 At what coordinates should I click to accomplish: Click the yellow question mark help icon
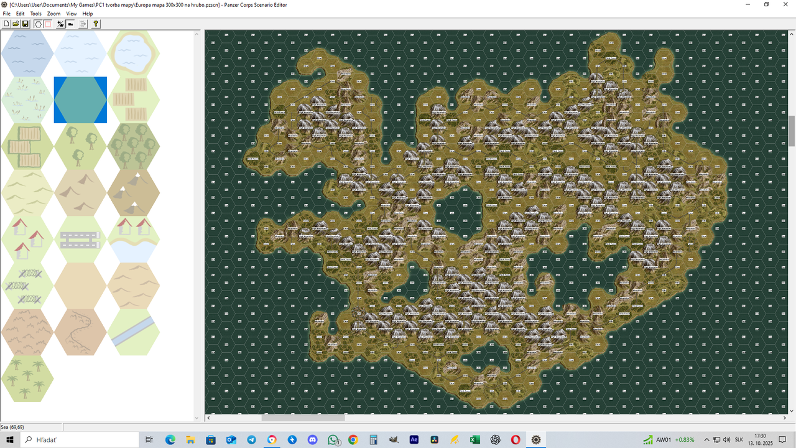(x=96, y=24)
